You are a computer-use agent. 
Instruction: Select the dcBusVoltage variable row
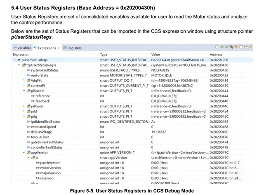[x=132, y=132]
